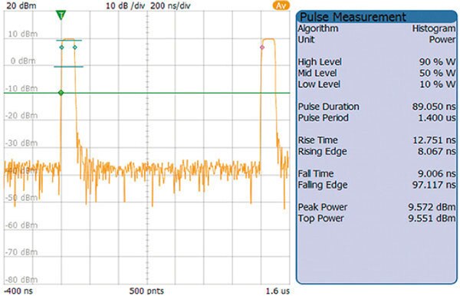Screen dimensions: 460x296
Task: Click Pulse Period value 1.400 us
Action: (x=437, y=117)
